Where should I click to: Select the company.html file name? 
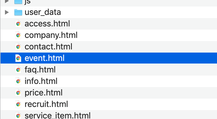point(51,36)
